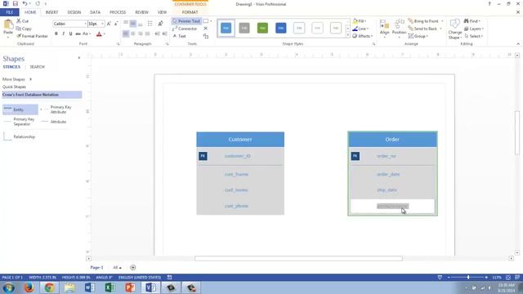Image resolution: width=523 pixels, height=294 pixels.
Task: Align text to the left
Action: click(x=126, y=33)
